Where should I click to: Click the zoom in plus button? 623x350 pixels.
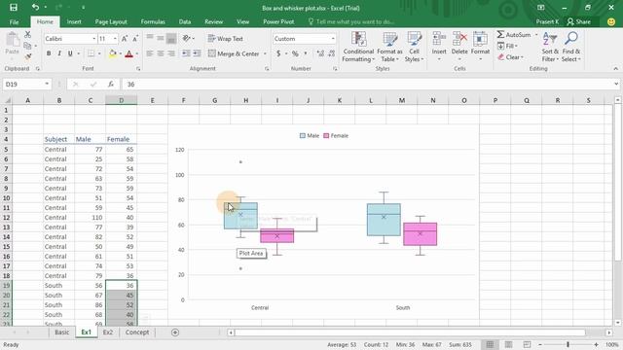596,344
